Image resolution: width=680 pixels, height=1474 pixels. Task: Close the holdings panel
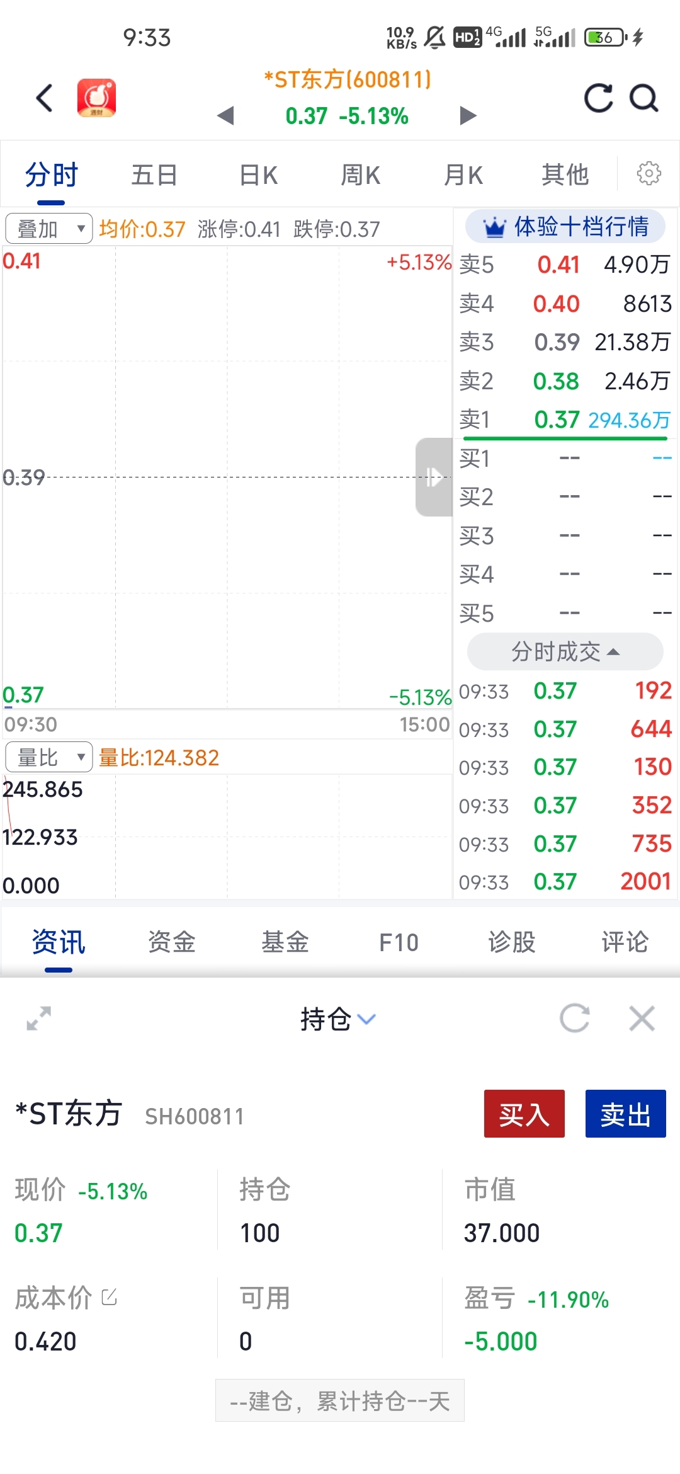pos(642,1018)
